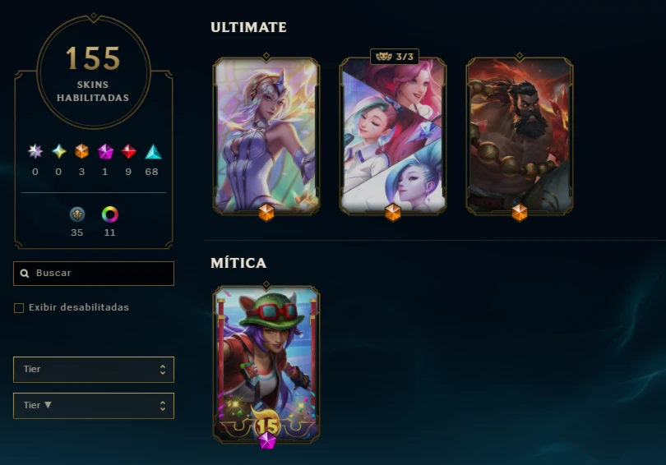
Task: Click the 3/3 forms badge on Seraphine
Action: coord(395,57)
